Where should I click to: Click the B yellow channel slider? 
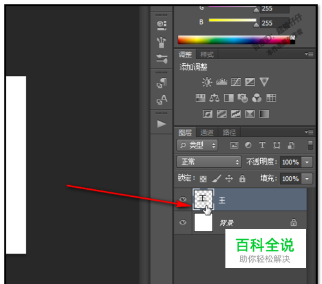click(232, 21)
